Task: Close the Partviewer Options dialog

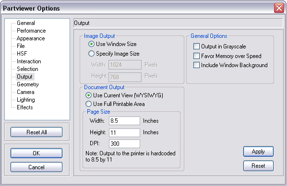Action: click(x=279, y=8)
